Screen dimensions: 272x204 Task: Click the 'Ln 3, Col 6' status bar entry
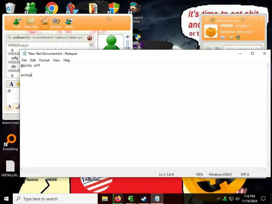[166, 174]
